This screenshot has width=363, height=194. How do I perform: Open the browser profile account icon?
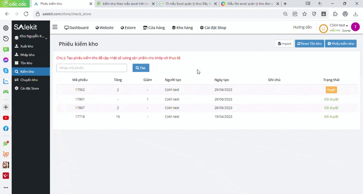click(x=345, y=14)
